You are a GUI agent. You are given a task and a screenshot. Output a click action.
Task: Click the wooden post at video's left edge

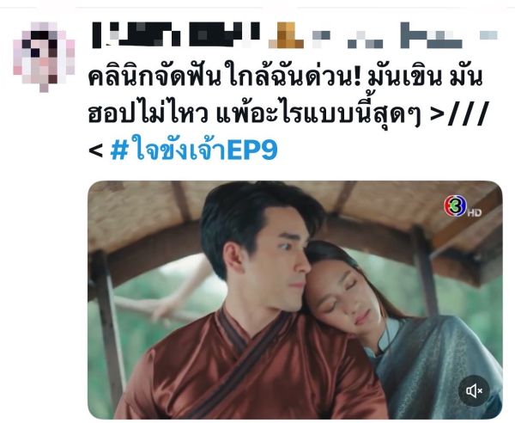click(106, 322)
